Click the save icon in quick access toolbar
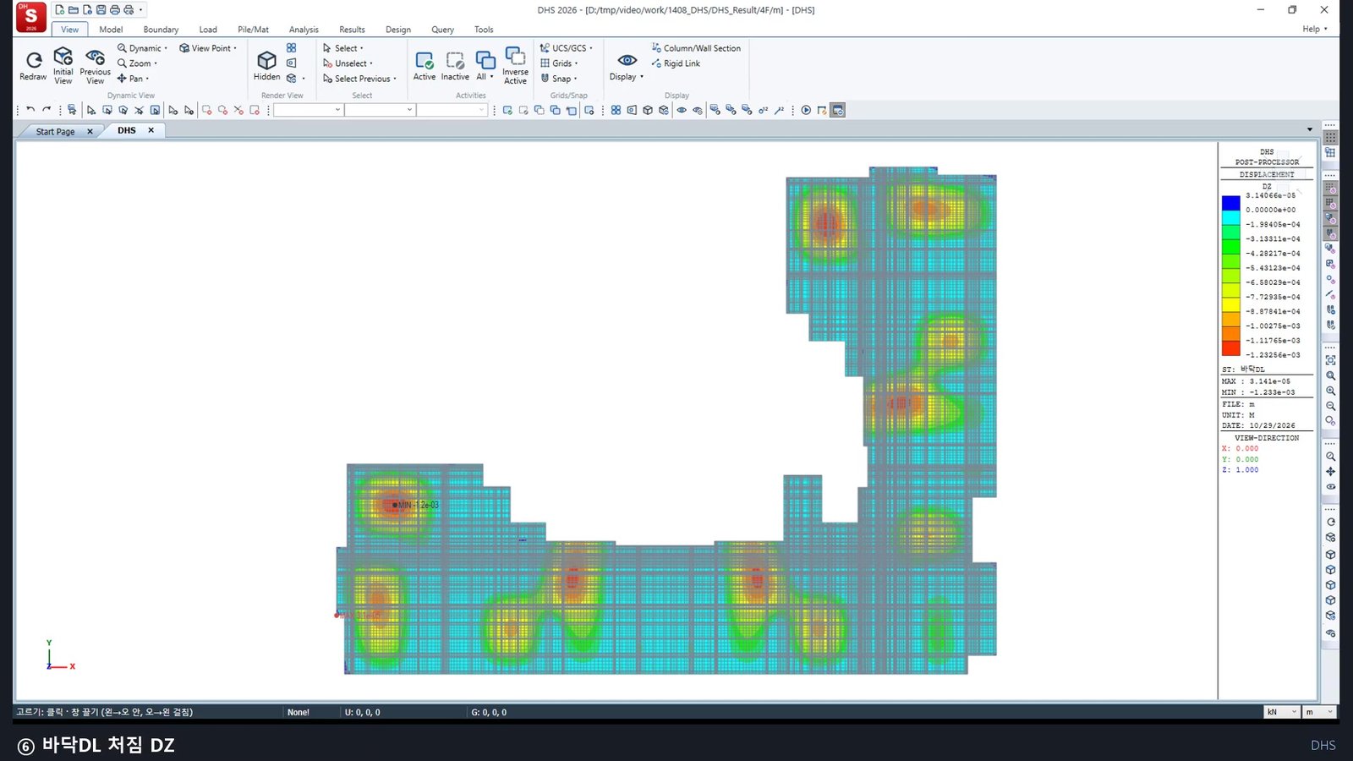 coord(101,10)
